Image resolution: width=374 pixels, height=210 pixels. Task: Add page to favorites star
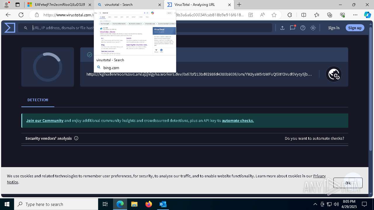point(274,15)
